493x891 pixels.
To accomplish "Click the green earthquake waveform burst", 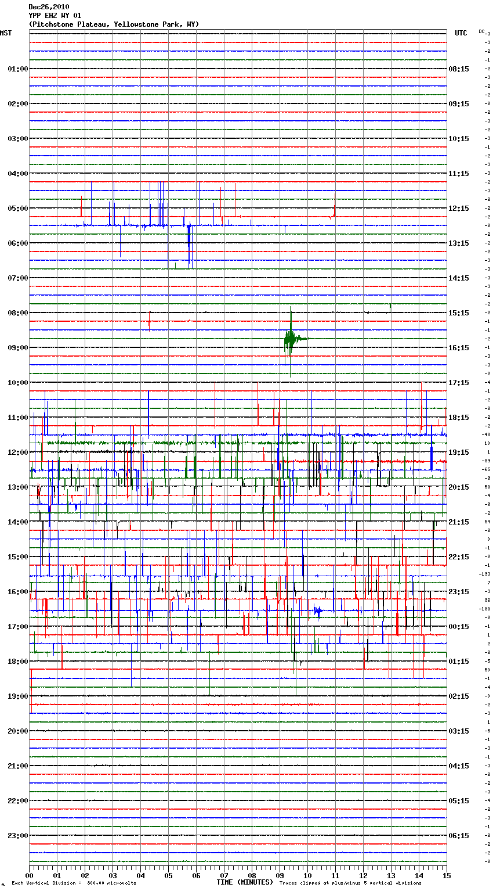I will click(291, 339).
